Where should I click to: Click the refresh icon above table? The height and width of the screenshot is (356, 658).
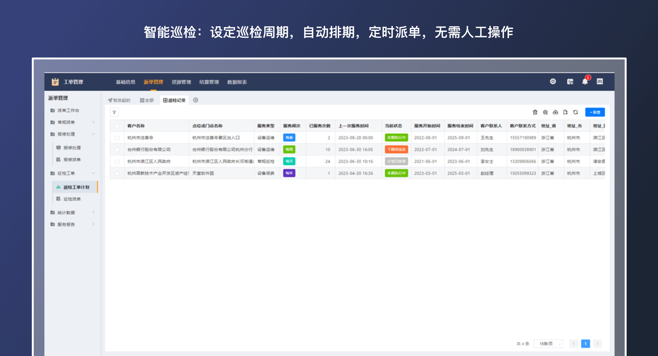click(x=575, y=112)
